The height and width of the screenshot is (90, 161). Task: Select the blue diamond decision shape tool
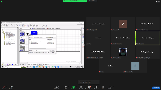pyautogui.click(x=83, y=39)
